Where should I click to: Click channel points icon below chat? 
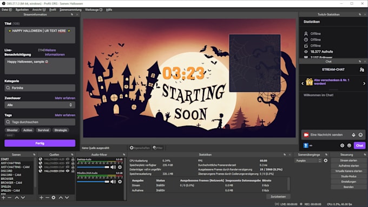point(306,146)
